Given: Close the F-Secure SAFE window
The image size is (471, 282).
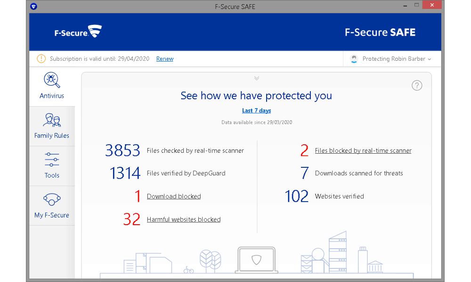Looking at the screenshot, I should point(431,5).
